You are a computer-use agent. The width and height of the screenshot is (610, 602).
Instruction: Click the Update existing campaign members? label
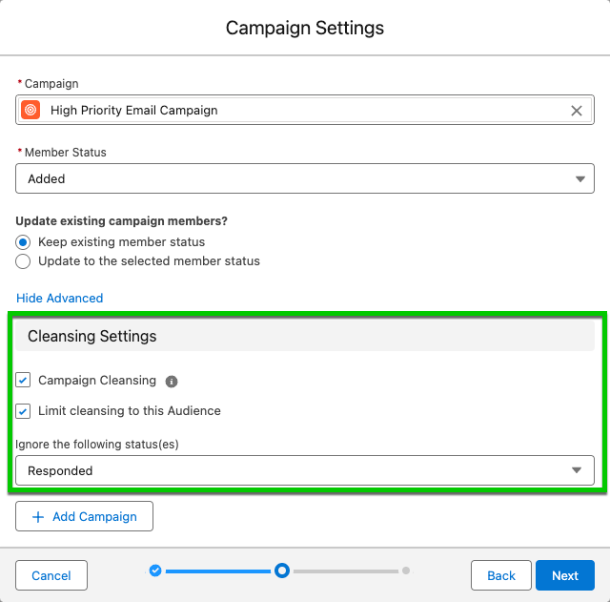[121, 220]
